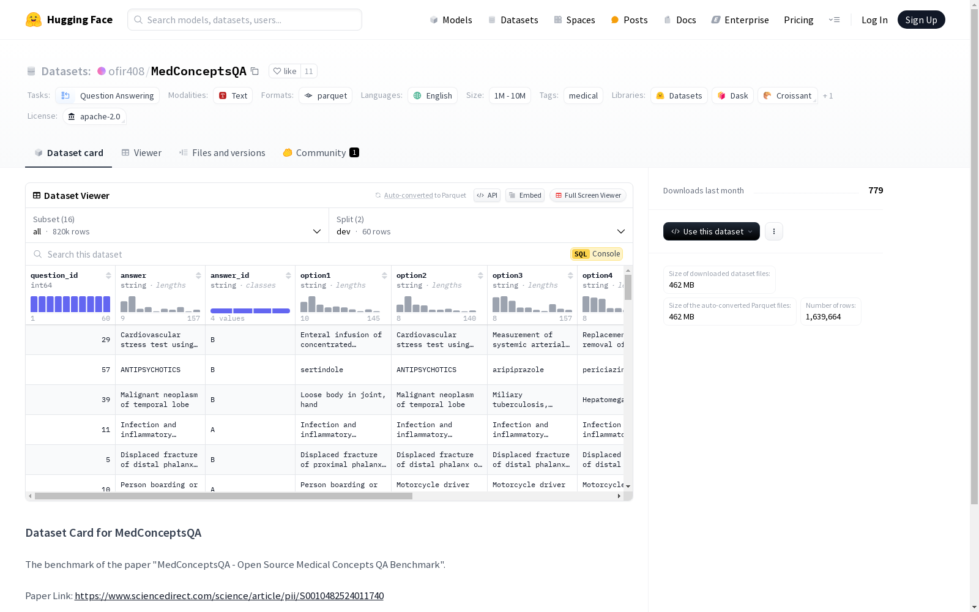Select the Datasets library tag

click(679, 95)
